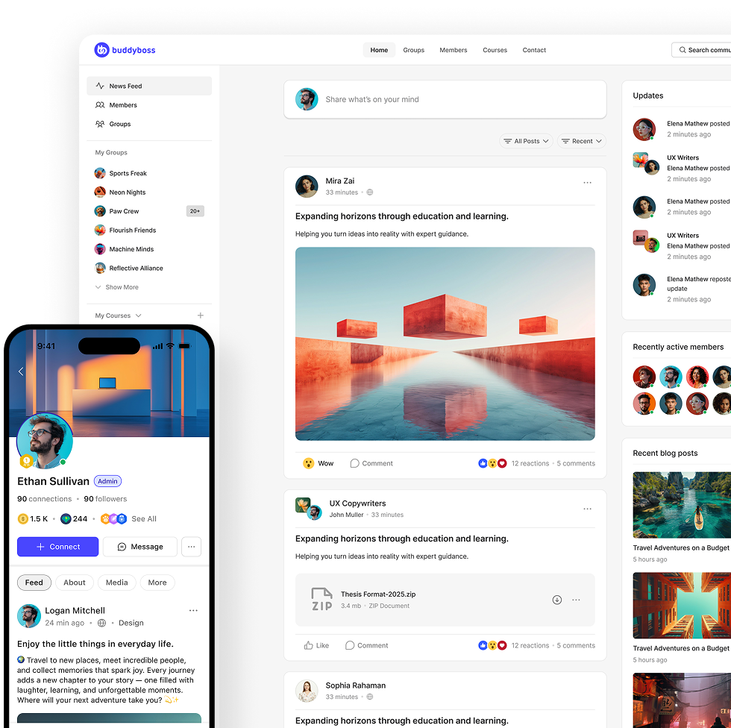Click the plus icon beside My Courses
Image resolution: width=731 pixels, height=728 pixels.
(x=201, y=316)
